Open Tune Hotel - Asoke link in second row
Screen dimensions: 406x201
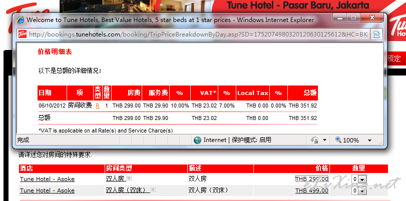tap(47, 190)
